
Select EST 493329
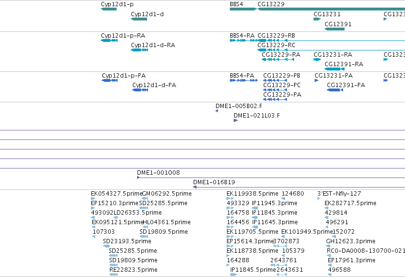coord(230,208)
